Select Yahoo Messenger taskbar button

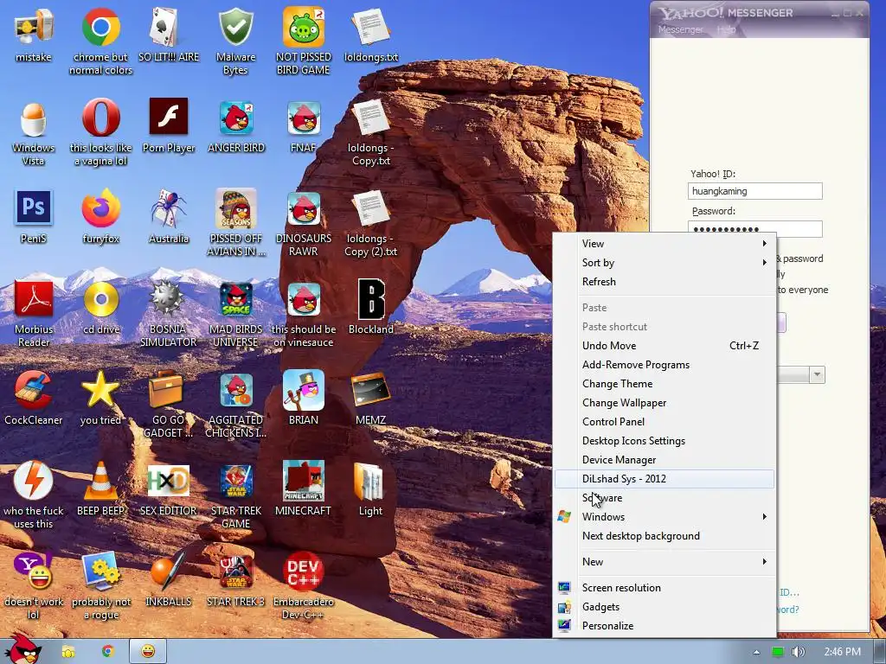coord(148,651)
